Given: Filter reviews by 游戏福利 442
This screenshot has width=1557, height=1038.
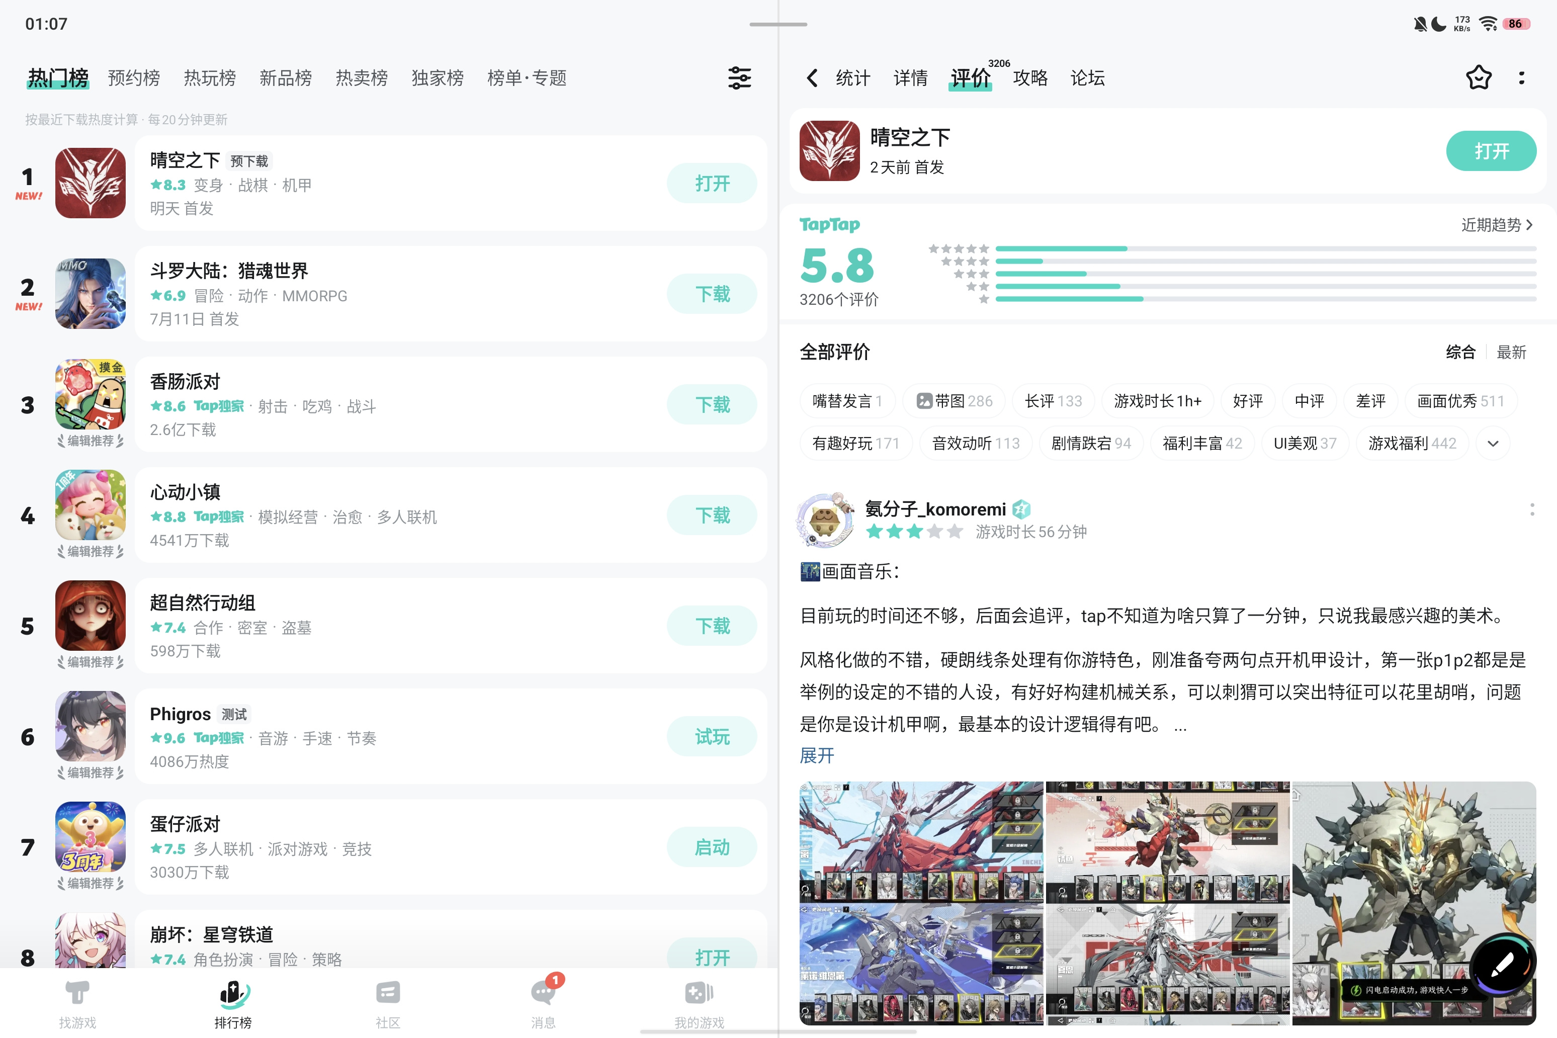Looking at the screenshot, I should pyautogui.click(x=1412, y=444).
